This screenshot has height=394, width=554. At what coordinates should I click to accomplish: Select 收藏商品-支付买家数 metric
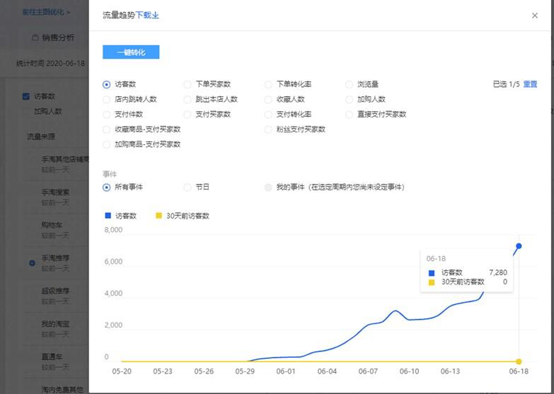[x=106, y=129]
